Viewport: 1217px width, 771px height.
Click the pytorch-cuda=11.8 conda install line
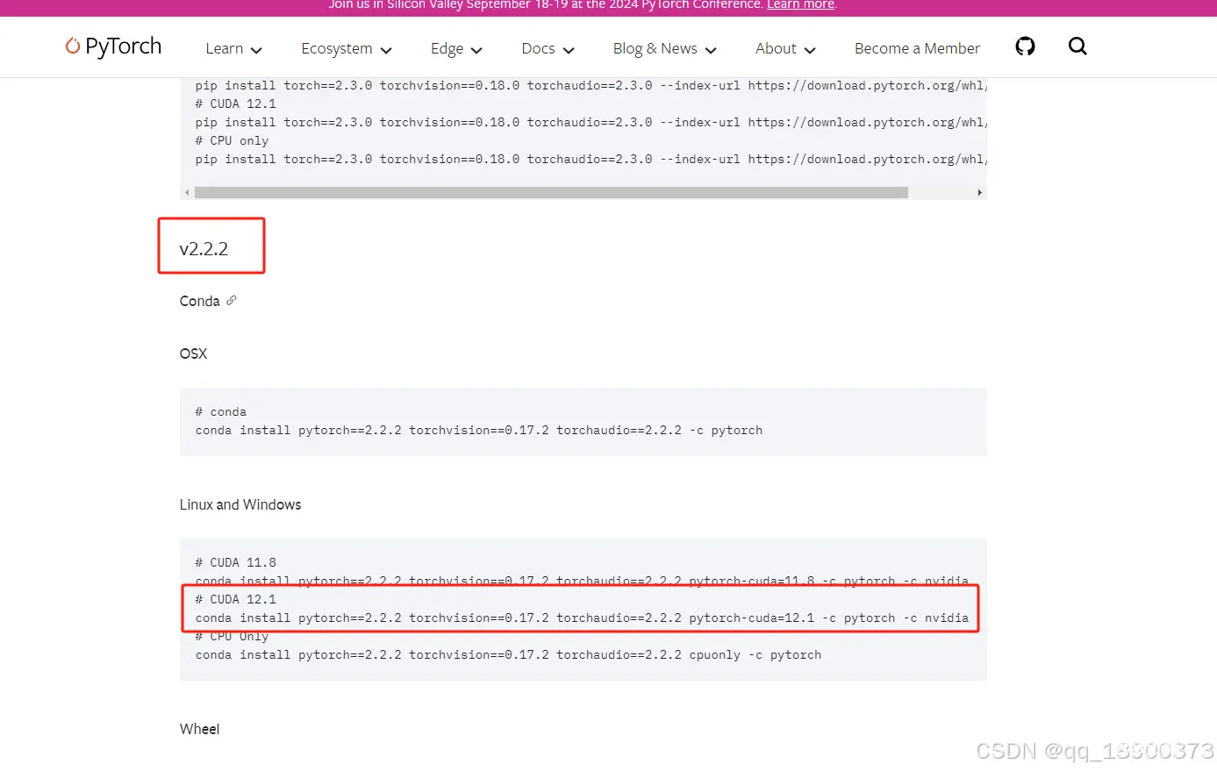(x=582, y=581)
